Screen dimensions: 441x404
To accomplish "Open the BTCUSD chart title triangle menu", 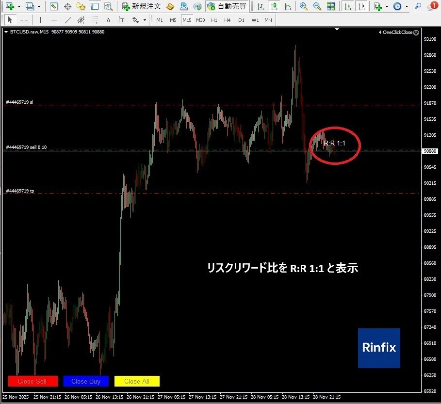I will [x=6, y=32].
